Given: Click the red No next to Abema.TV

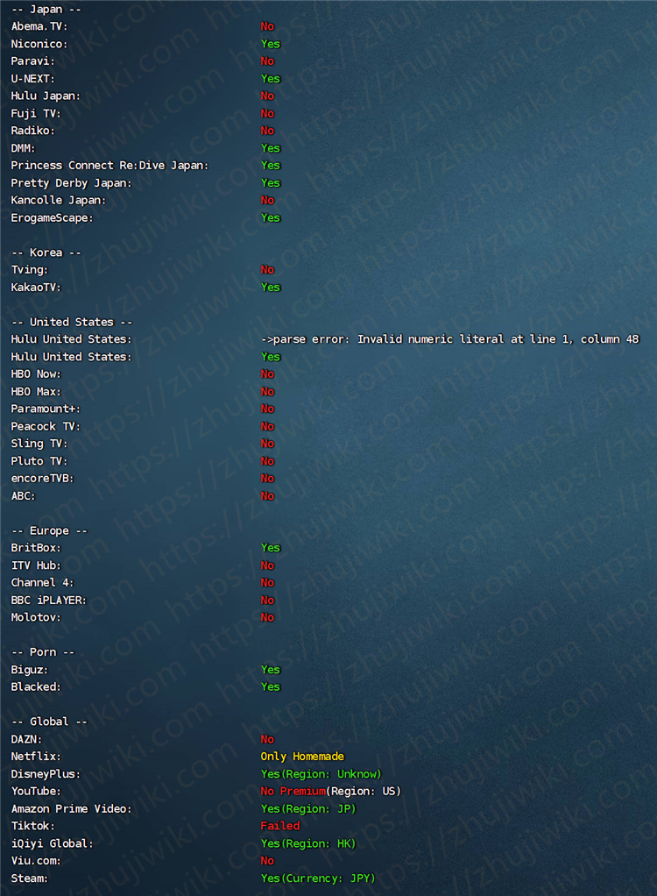Looking at the screenshot, I should (268, 26).
